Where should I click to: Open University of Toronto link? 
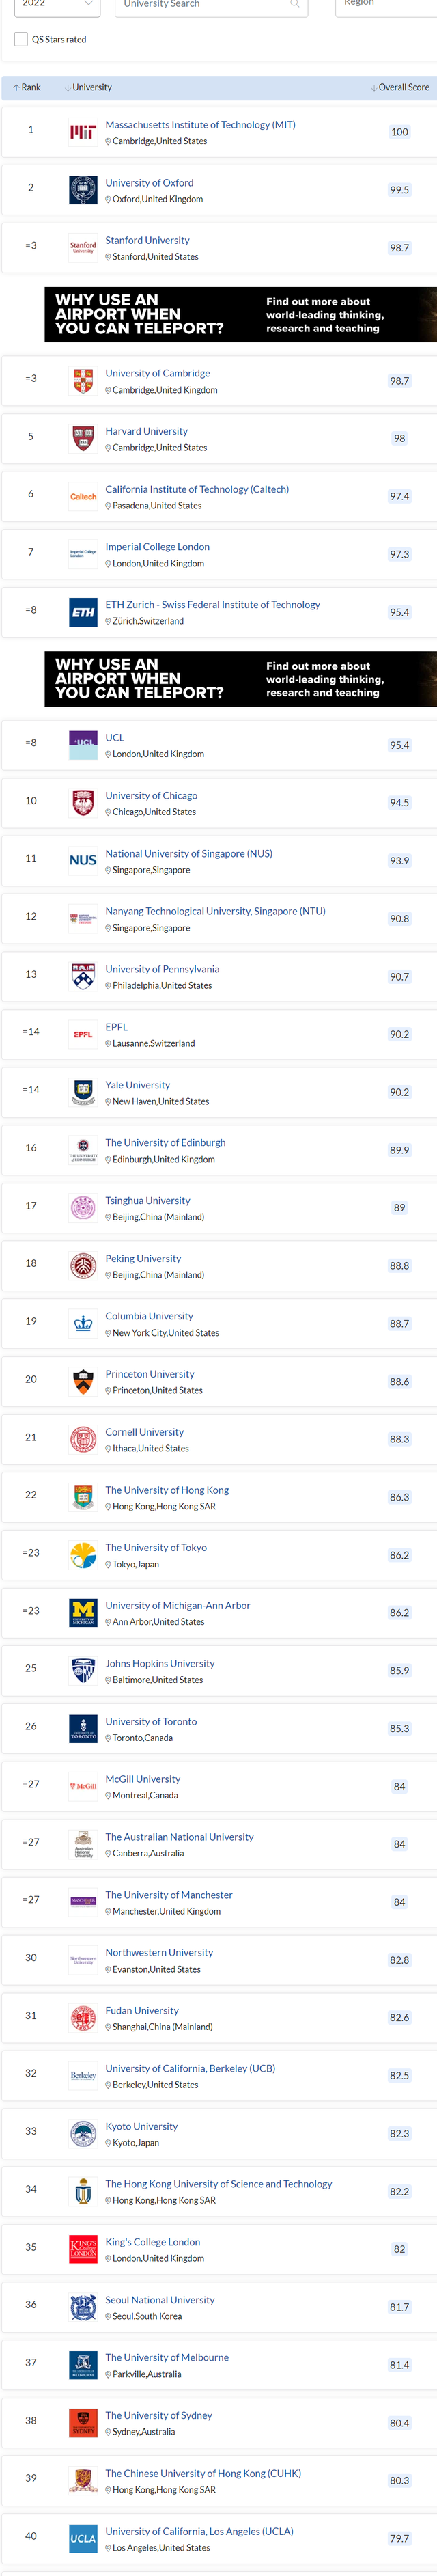tap(151, 1721)
